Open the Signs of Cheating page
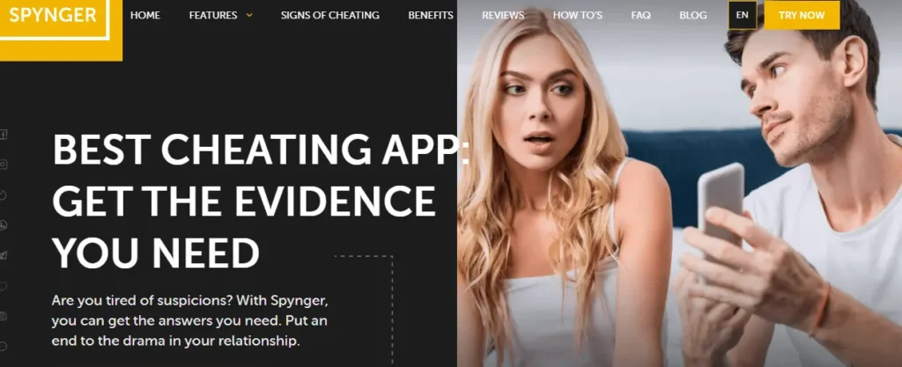902x367 pixels. (329, 16)
